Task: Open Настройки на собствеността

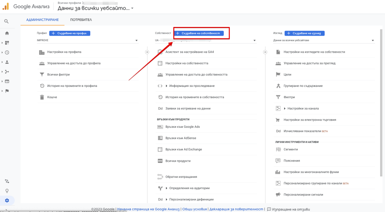Action: (186, 63)
